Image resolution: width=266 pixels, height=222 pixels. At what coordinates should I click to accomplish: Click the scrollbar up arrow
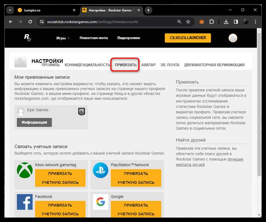point(259,30)
